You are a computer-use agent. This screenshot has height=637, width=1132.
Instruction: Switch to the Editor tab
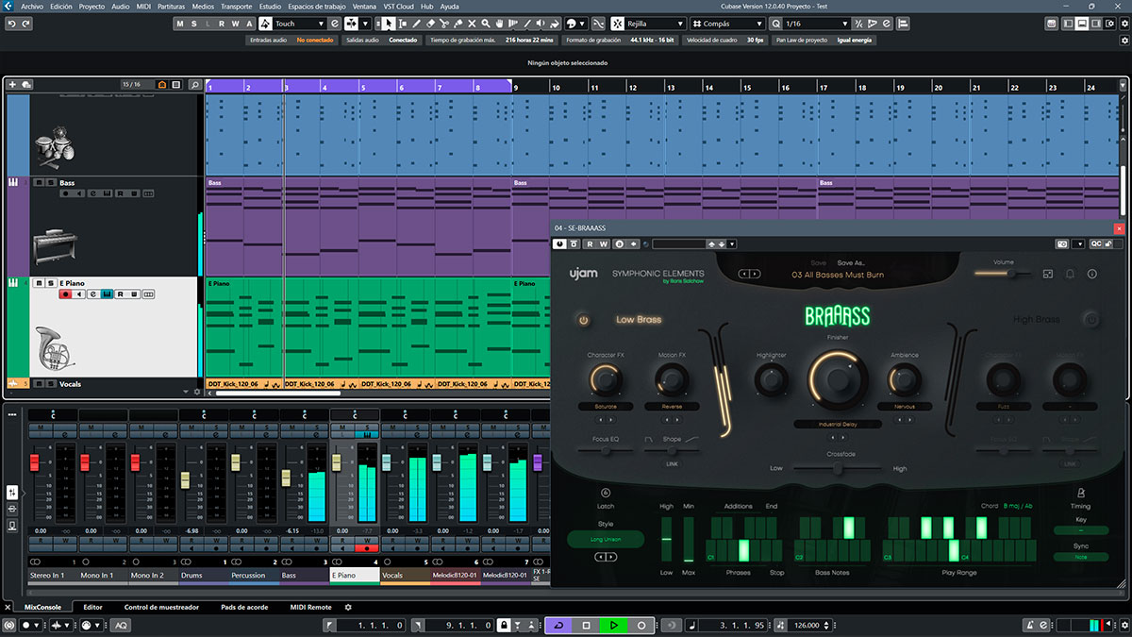(x=93, y=608)
